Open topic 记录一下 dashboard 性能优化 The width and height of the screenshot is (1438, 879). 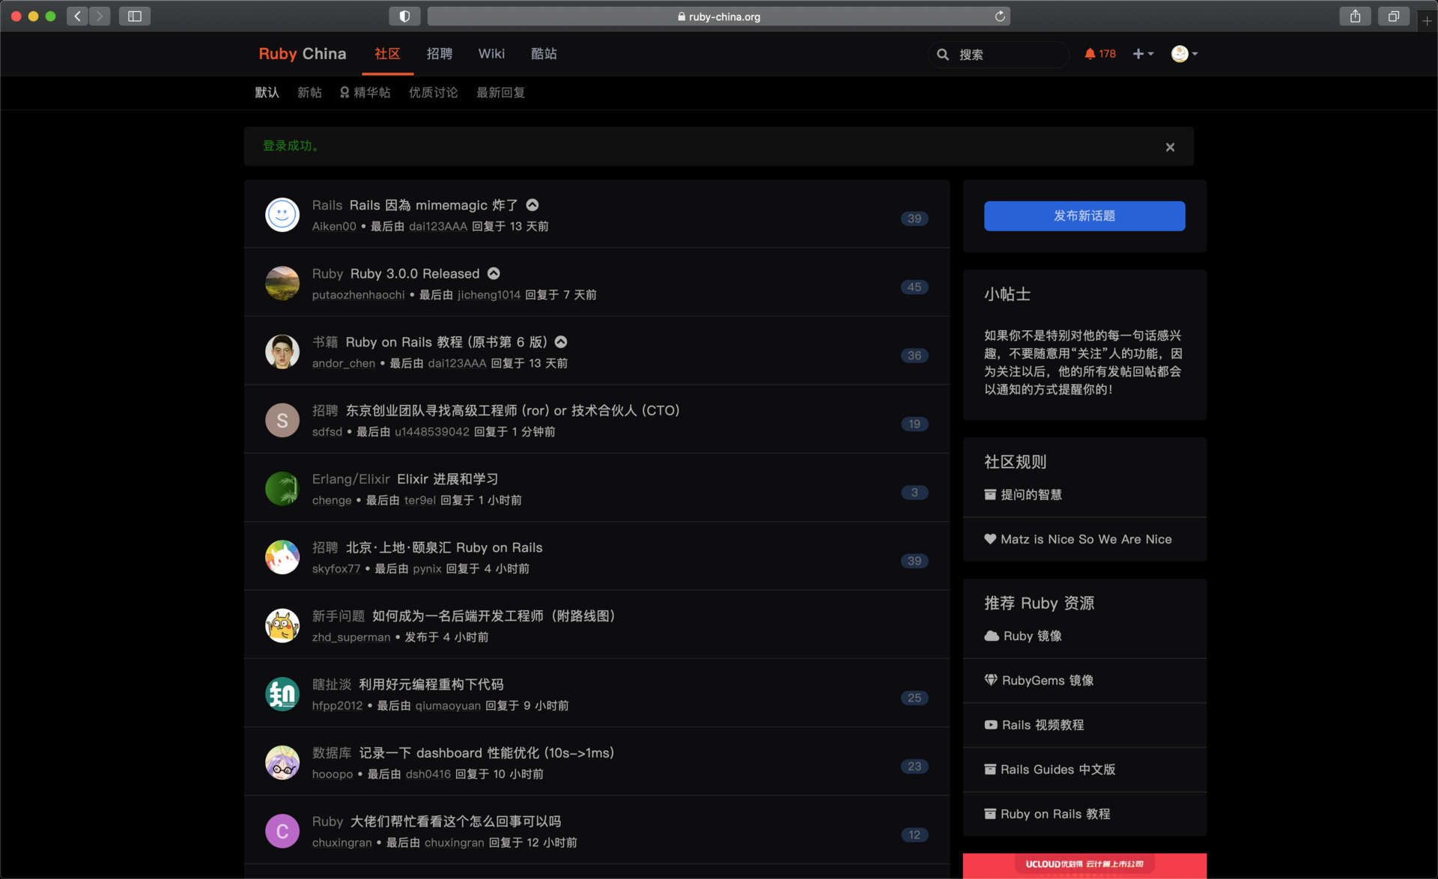pos(486,753)
